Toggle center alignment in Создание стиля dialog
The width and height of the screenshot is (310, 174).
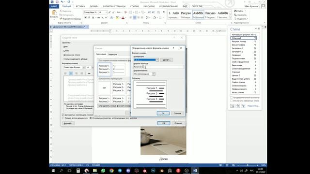coord(71,73)
